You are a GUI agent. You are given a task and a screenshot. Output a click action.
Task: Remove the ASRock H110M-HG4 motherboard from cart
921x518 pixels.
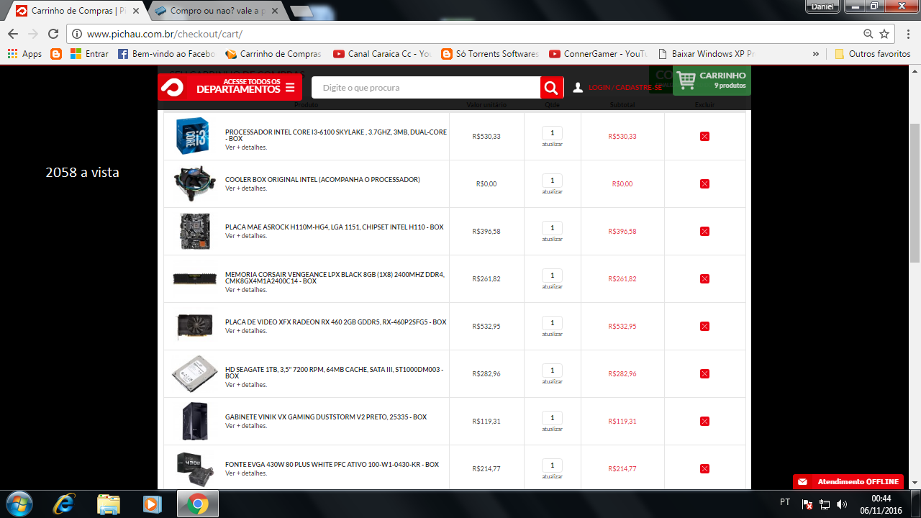point(704,231)
